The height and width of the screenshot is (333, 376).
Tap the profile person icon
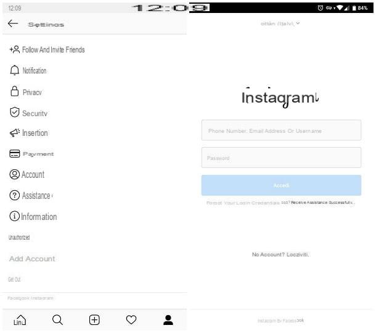(168, 320)
